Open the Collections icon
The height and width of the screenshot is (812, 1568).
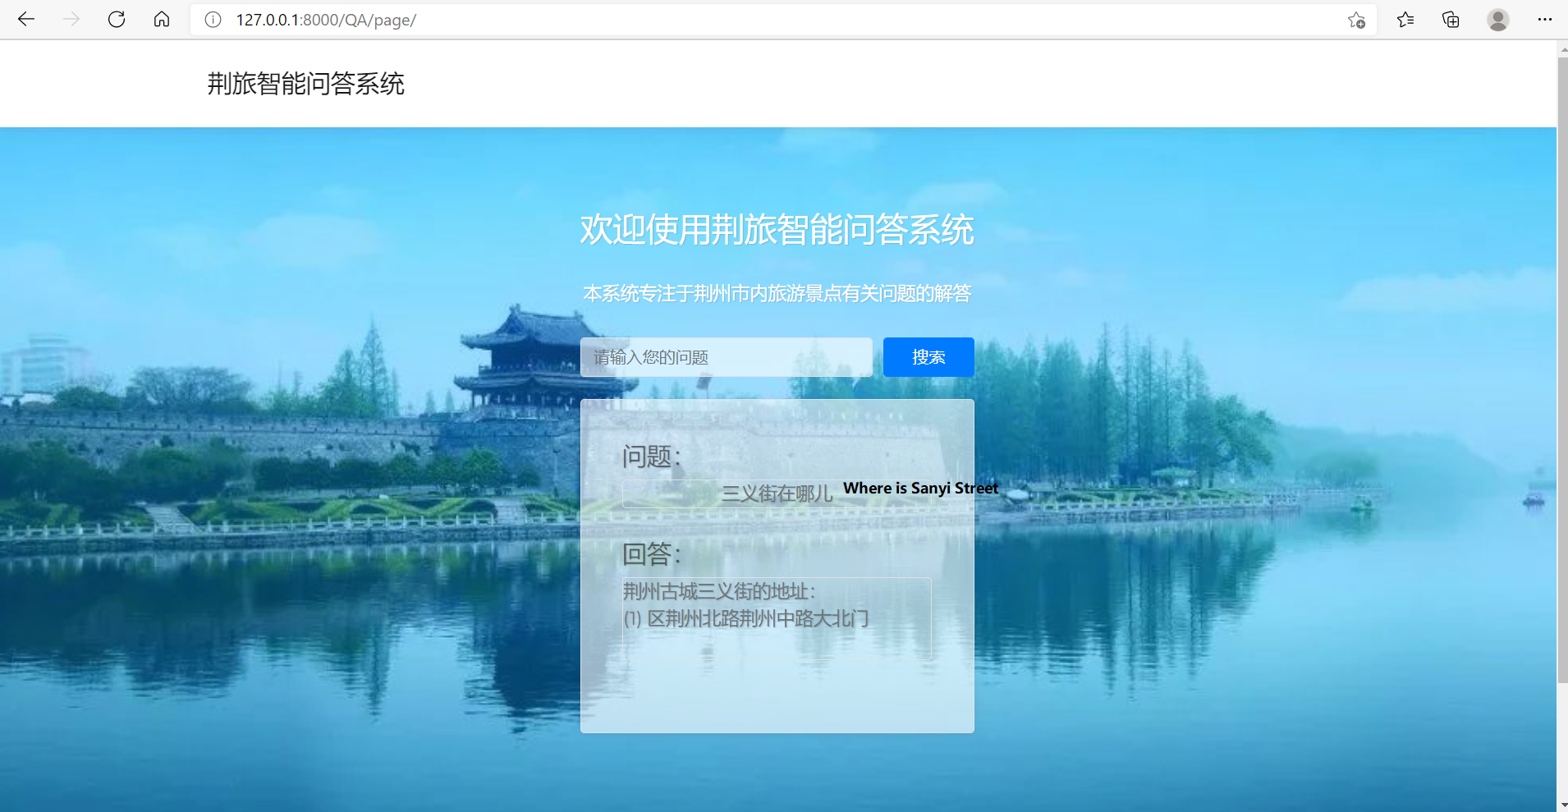coord(1451,20)
